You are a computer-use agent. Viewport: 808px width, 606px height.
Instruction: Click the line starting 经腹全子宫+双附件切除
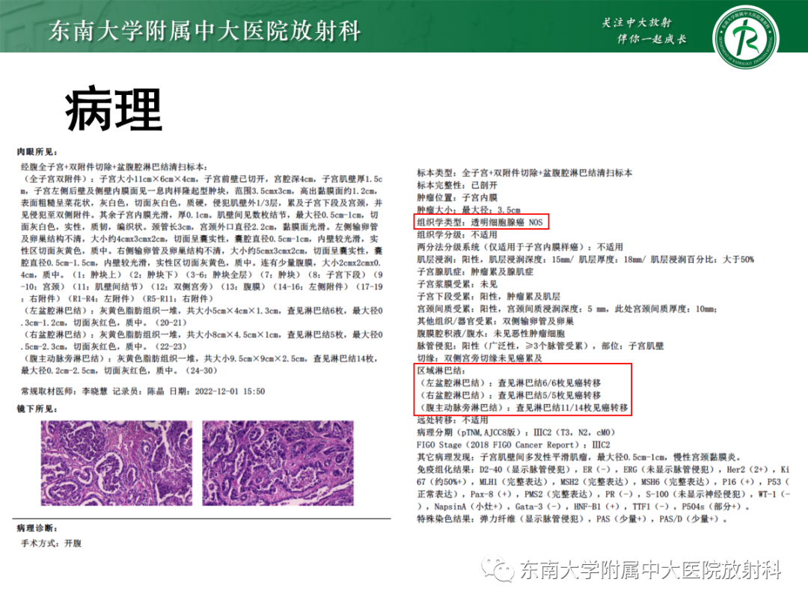click(x=114, y=167)
